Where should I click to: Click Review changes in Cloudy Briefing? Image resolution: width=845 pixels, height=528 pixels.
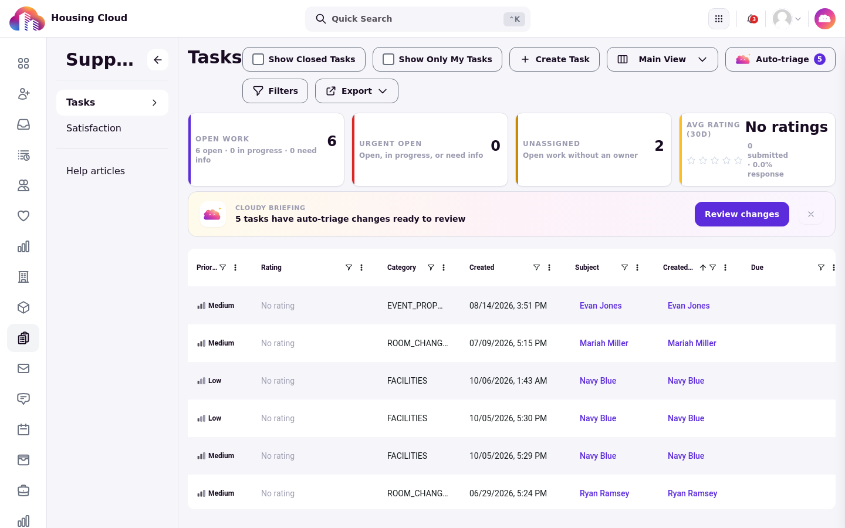(742, 214)
